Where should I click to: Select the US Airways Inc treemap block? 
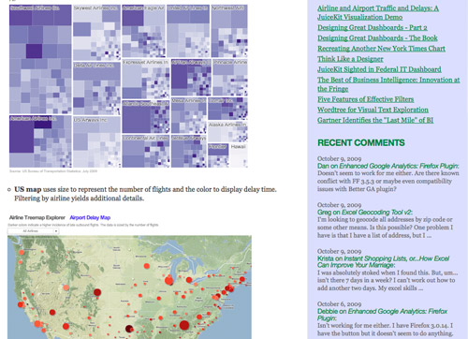pyautogui.click(x=96, y=142)
